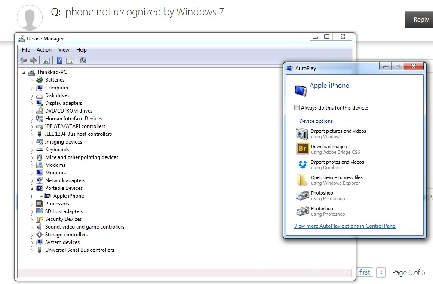
Task: Click the Sound, video and game controllers speaker icon
Action: [40, 226]
